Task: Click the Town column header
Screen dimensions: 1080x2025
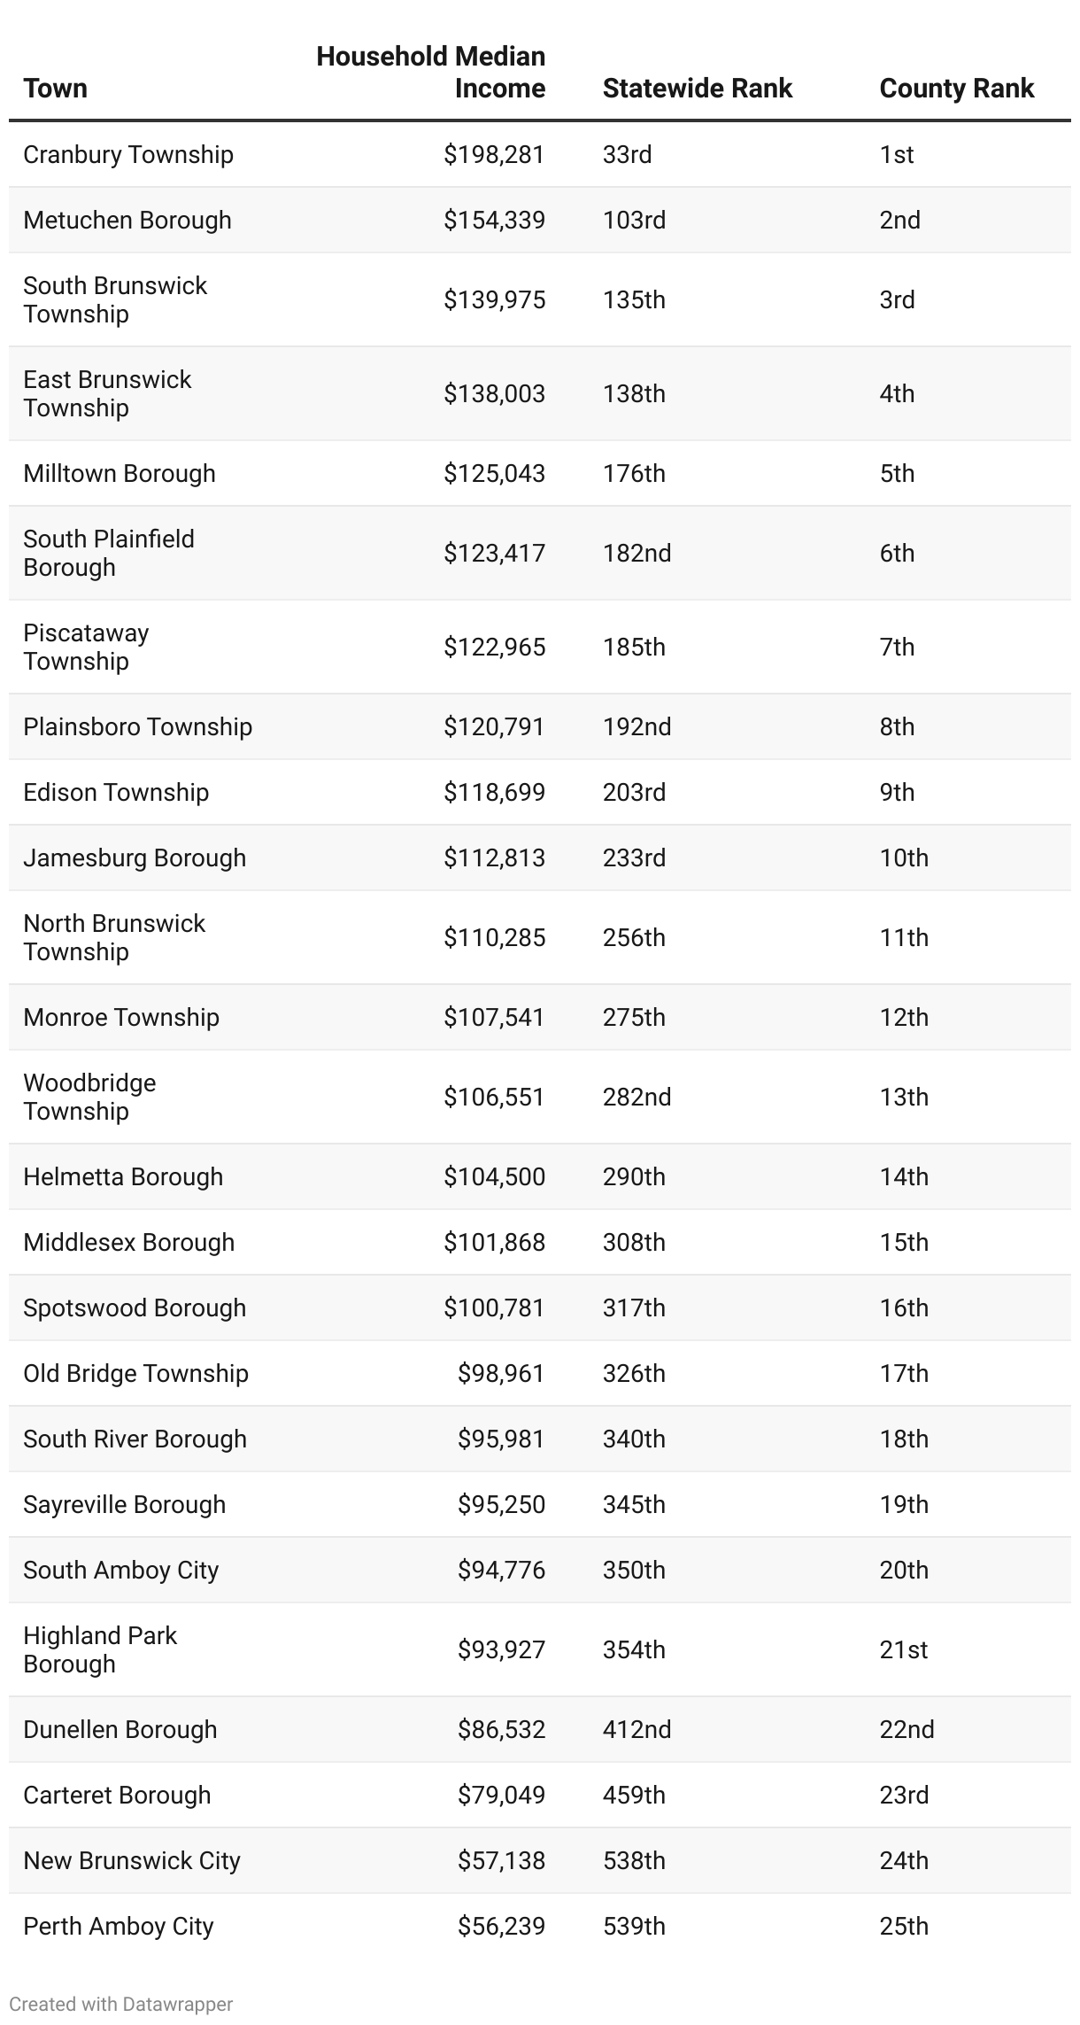Action: (x=56, y=89)
